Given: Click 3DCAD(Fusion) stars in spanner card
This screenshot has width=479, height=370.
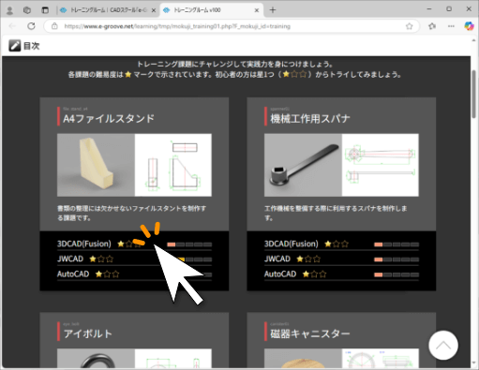Looking at the screenshot, I should click(337, 244).
